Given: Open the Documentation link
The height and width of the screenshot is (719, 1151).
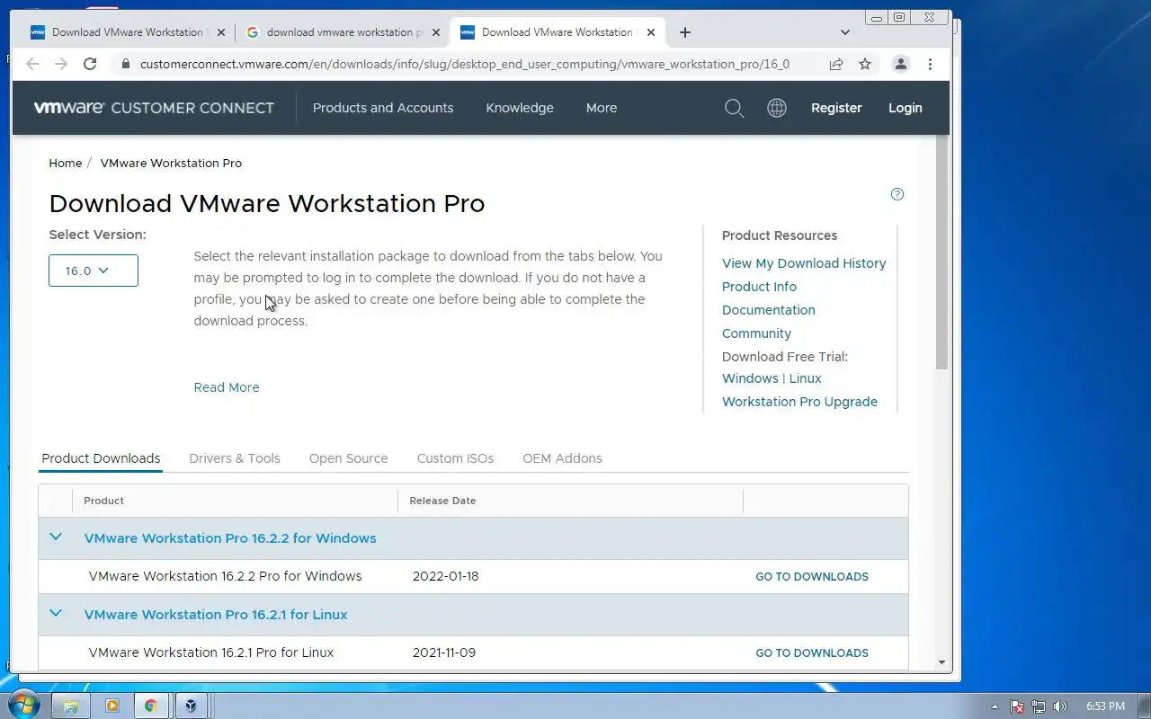Looking at the screenshot, I should click(769, 310).
